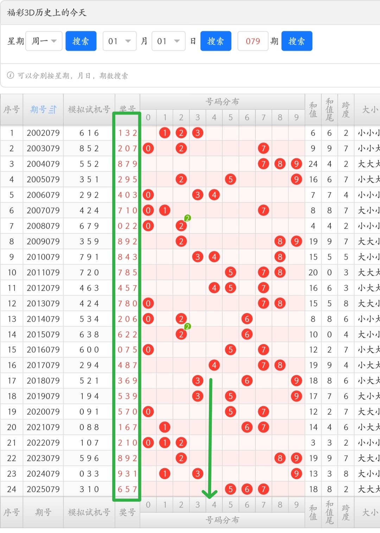Image resolution: width=380 pixels, height=533 pixels.
Task: Click the bottom 期号 footer header
Action: coord(43,513)
